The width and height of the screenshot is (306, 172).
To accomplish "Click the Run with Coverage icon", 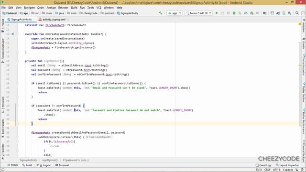I will coord(240,13).
